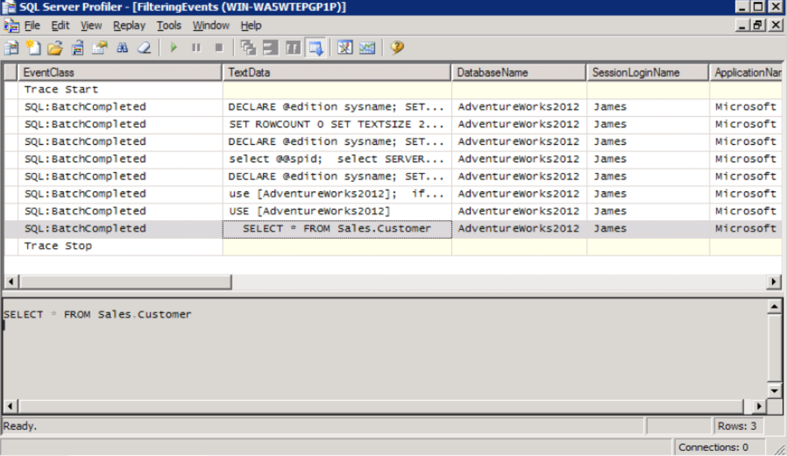Image resolution: width=787 pixels, height=456 pixels.
Task: Click the SessionLoginName column header
Action: coord(648,73)
